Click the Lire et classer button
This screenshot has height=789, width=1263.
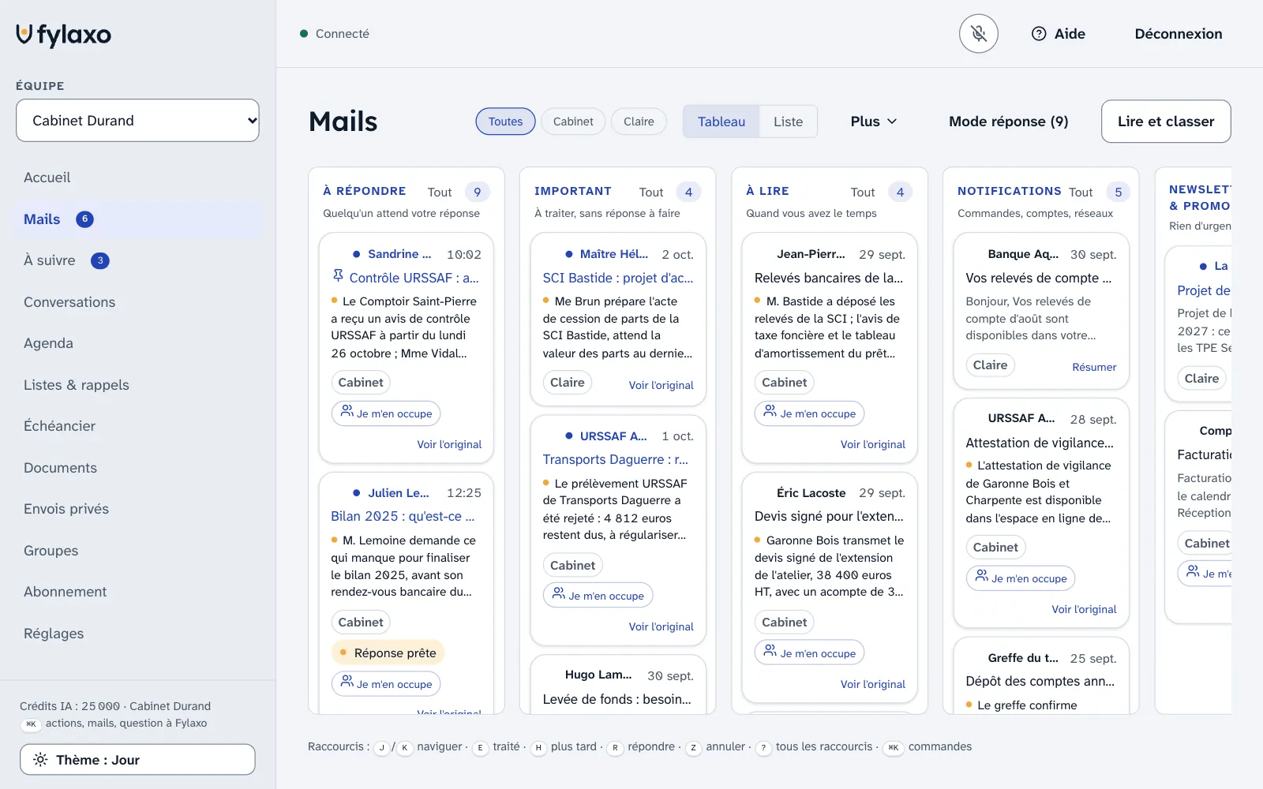[1166, 122]
